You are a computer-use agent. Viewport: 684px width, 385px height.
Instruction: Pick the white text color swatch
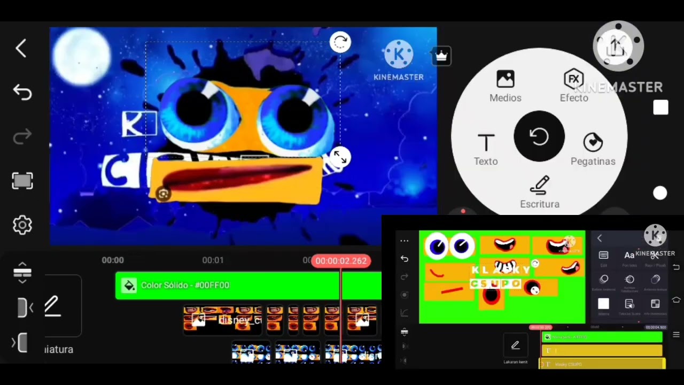pos(603,304)
